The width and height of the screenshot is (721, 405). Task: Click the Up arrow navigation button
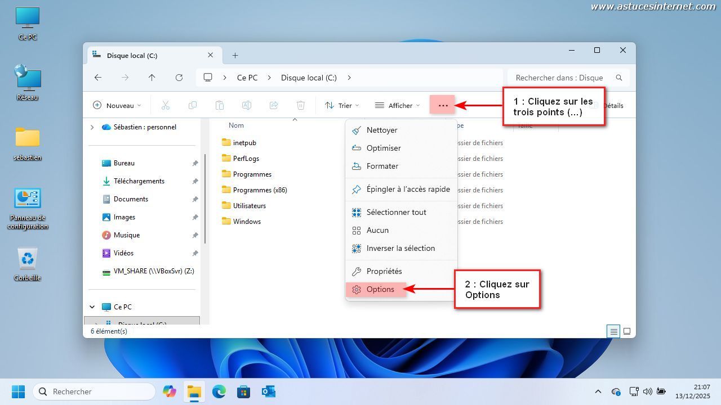point(152,78)
